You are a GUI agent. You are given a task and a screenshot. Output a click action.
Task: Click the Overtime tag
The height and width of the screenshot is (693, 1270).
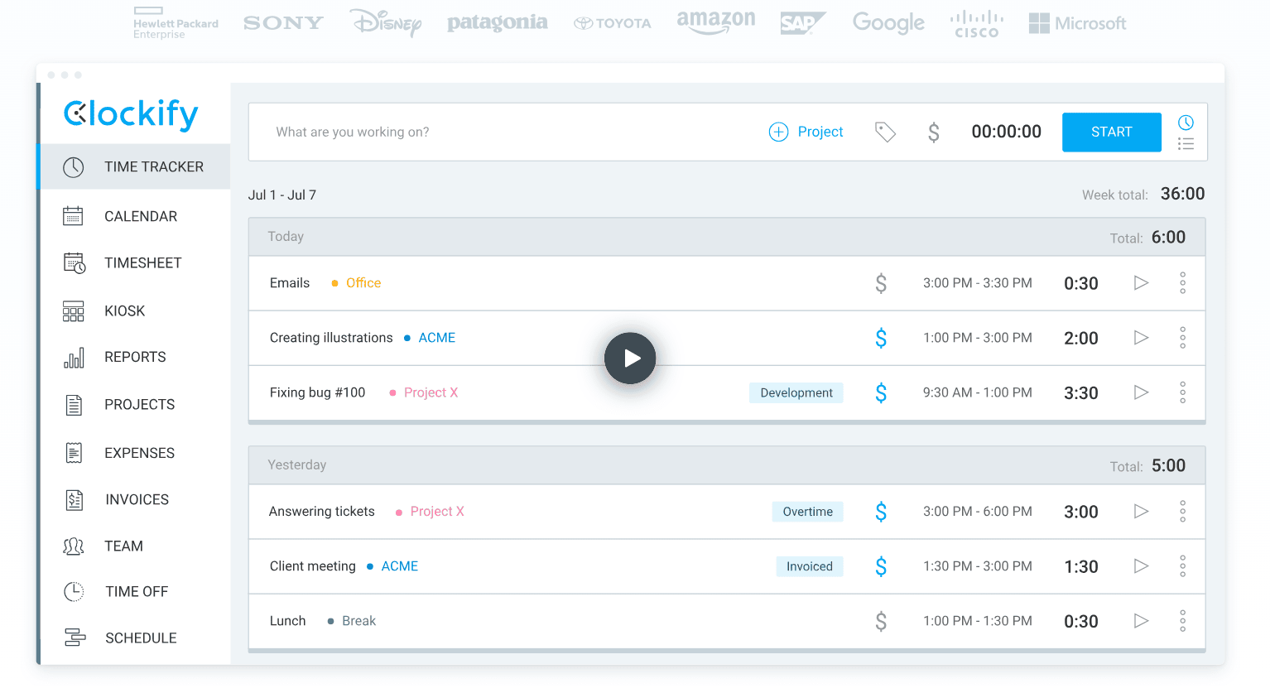808,512
